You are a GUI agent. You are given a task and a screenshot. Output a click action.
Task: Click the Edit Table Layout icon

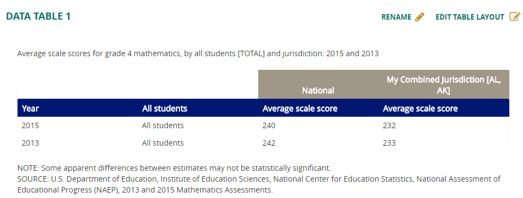pos(515,16)
